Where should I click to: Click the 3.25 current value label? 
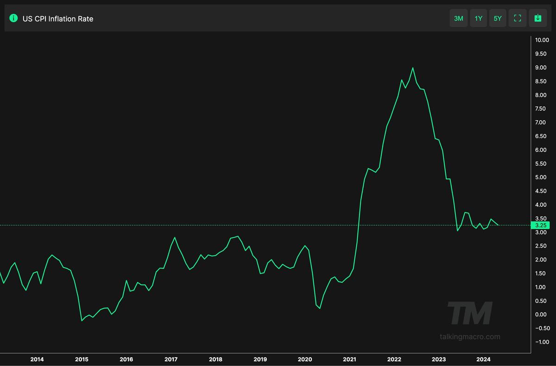point(542,225)
